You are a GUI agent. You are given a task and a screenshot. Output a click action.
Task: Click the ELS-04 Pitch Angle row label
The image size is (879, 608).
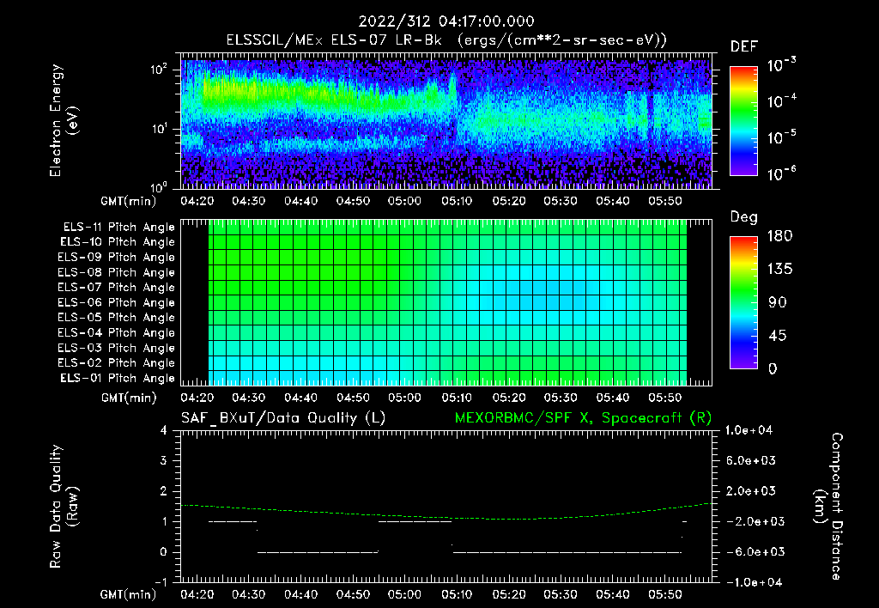117,332
